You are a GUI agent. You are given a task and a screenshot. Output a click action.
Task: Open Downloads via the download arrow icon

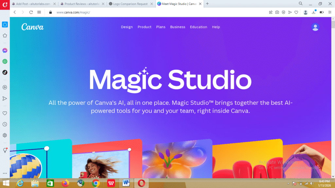(313, 11)
